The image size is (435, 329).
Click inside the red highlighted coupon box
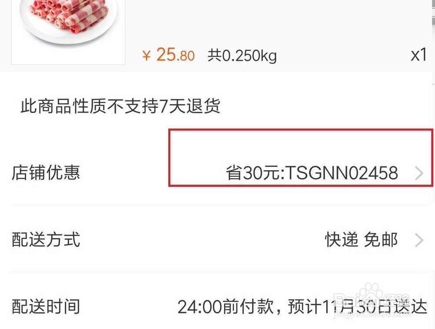tap(301, 158)
